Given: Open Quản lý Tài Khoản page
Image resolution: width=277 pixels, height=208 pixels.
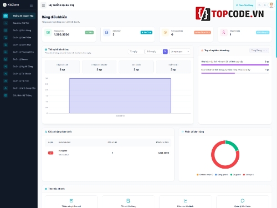Looking at the screenshot, I should coord(19,74).
